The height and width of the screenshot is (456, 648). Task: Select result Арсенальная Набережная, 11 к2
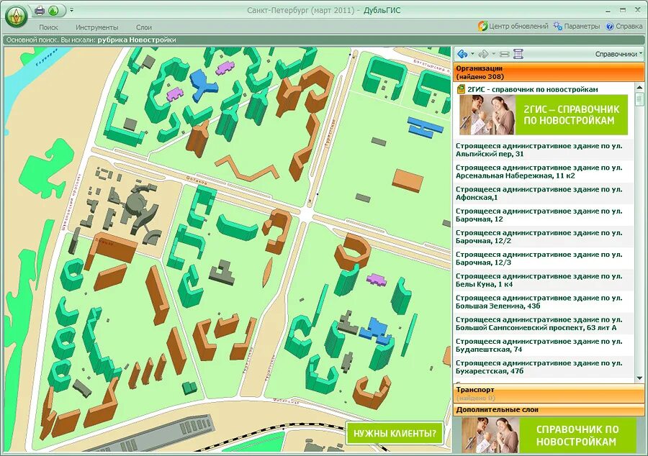[x=544, y=172]
